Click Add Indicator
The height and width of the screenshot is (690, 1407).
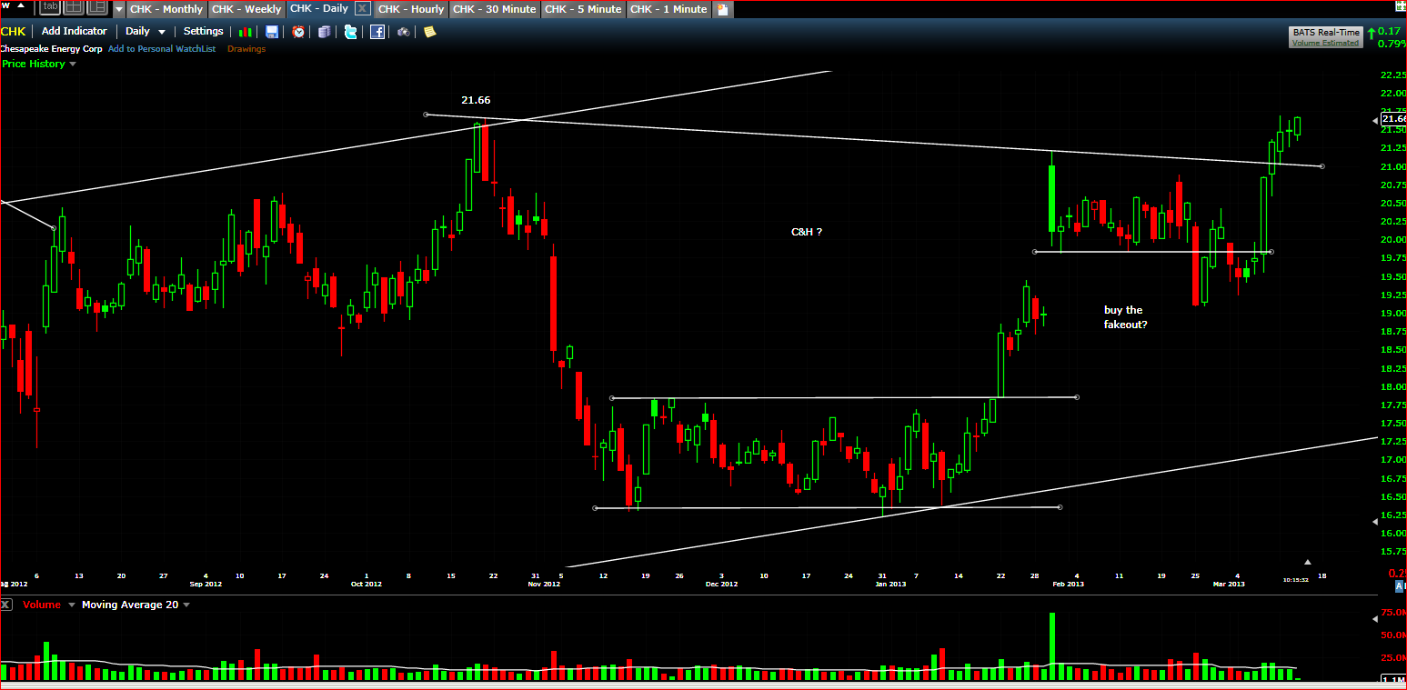point(75,31)
